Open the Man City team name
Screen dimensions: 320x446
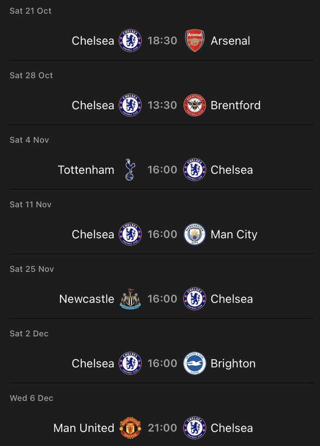234,235
